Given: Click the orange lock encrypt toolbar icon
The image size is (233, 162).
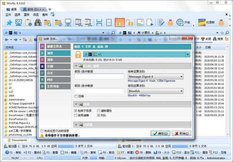Looking at the screenshot, I should coord(119,22).
